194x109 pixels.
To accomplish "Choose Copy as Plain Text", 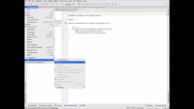I will tap(40, 20).
